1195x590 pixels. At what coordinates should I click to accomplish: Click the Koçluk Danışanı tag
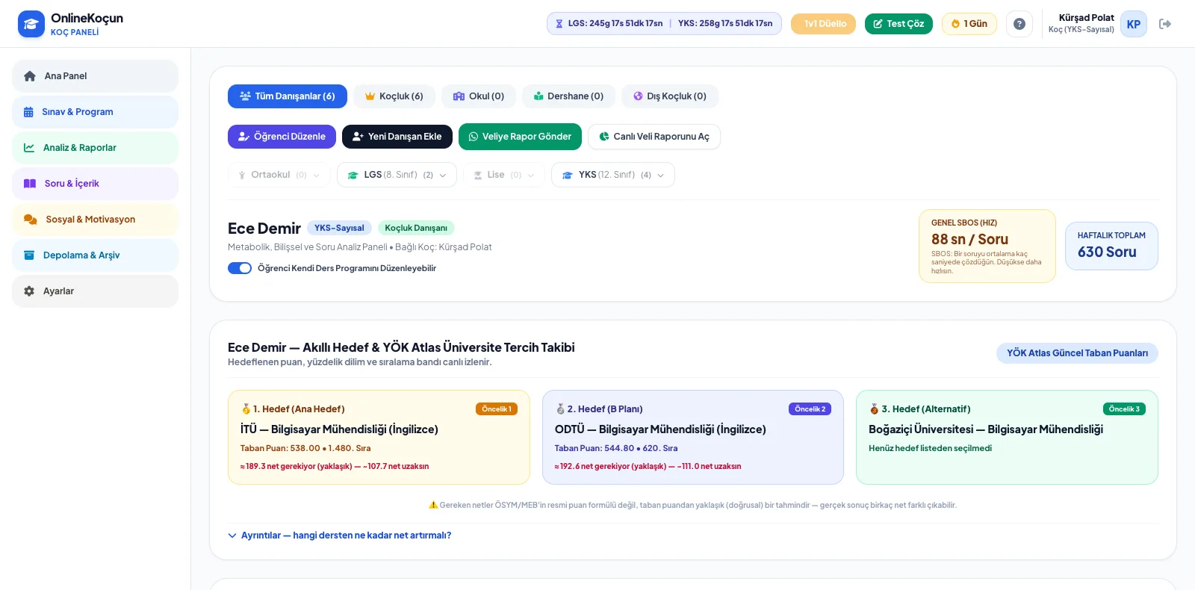[416, 228]
